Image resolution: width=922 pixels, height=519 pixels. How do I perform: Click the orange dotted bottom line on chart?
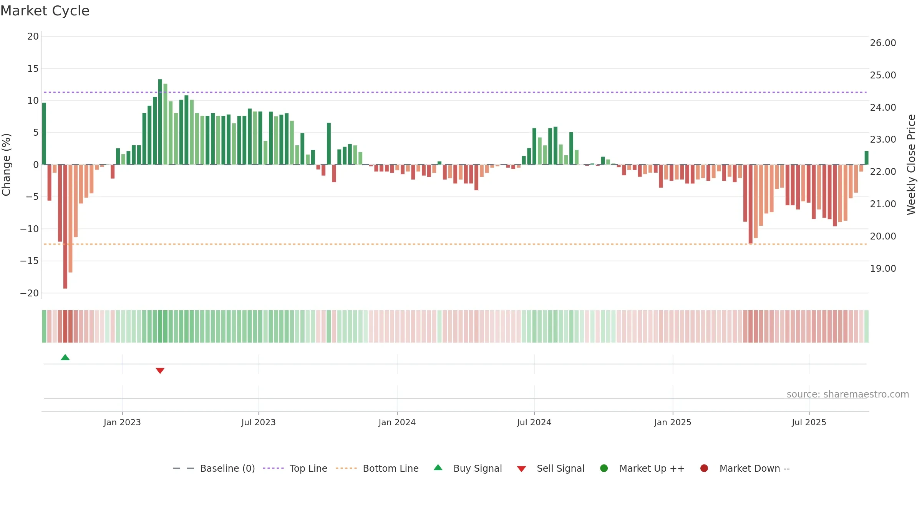[455, 244]
